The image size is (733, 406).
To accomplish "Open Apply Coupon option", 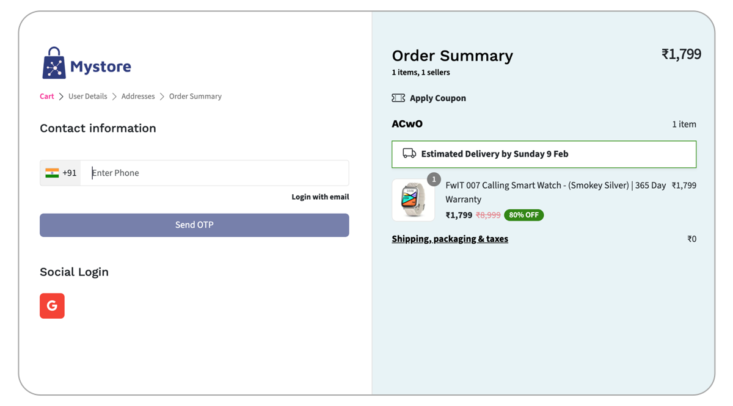I will [437, 98].
